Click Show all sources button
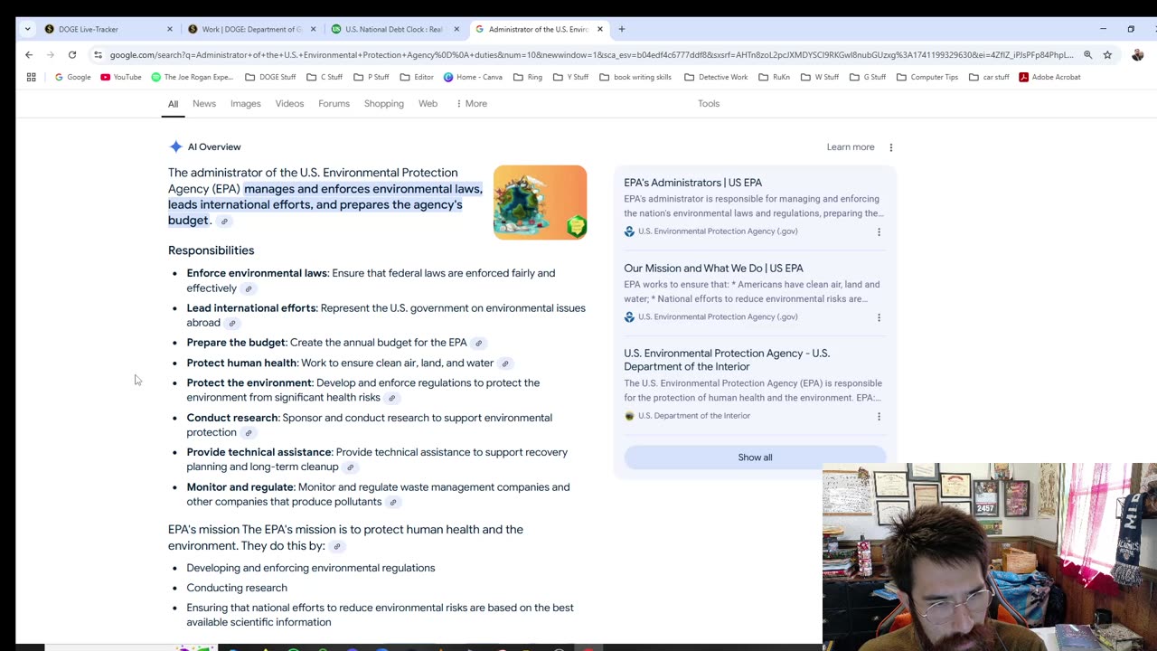Viewport: 1157px width, 651px height. tap(755, 458)
